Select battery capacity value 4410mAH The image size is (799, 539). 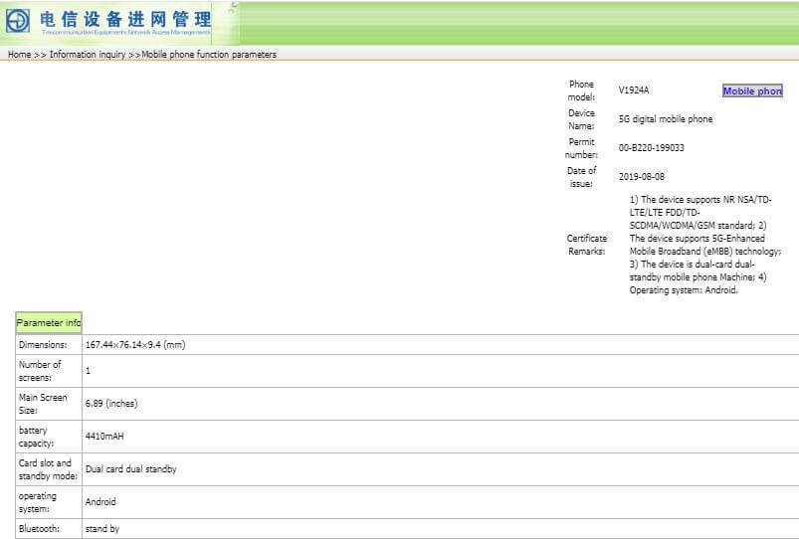pyautogui.click(x=104, y=437)
